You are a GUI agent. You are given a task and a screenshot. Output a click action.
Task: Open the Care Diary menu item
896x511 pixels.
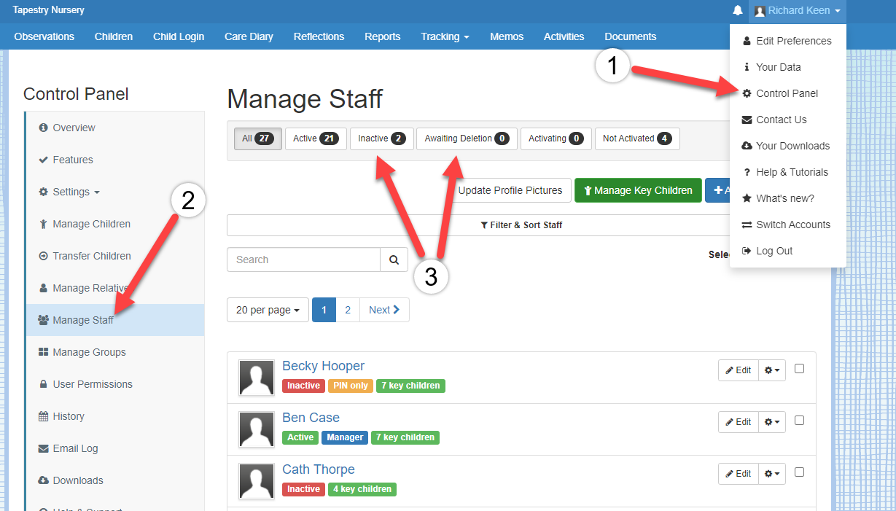click(x=249, y=36)
